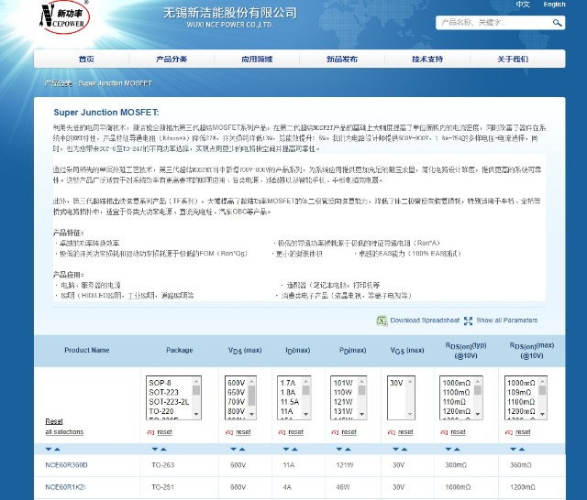This screenshot has width=587, height=500.
Task: Click the reset icon under RDS(on)(max) filter
Action: (509, 432)
